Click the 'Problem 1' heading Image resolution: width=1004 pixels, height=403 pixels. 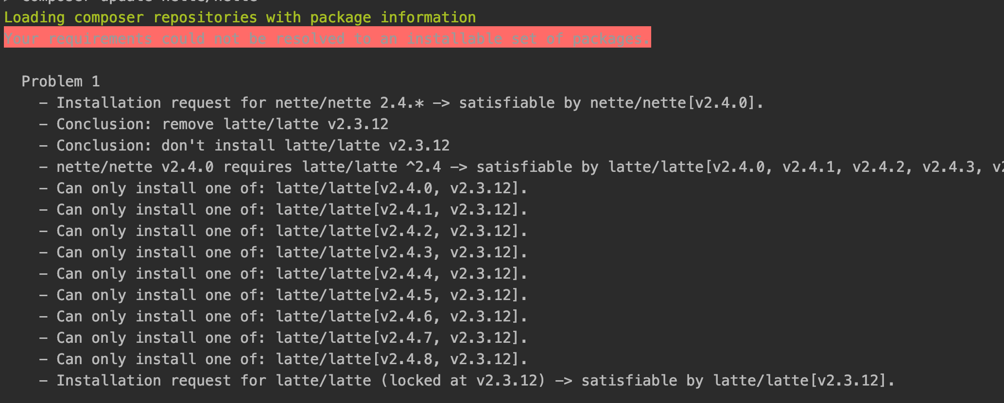coord(61,82)
